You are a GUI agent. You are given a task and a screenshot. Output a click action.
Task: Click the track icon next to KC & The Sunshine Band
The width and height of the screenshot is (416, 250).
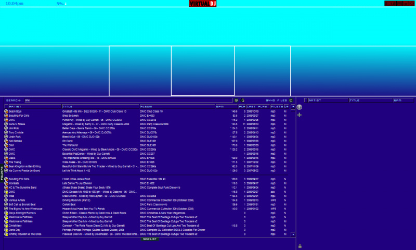6,187
